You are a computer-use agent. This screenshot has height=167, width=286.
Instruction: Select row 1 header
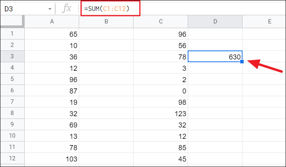12,34
